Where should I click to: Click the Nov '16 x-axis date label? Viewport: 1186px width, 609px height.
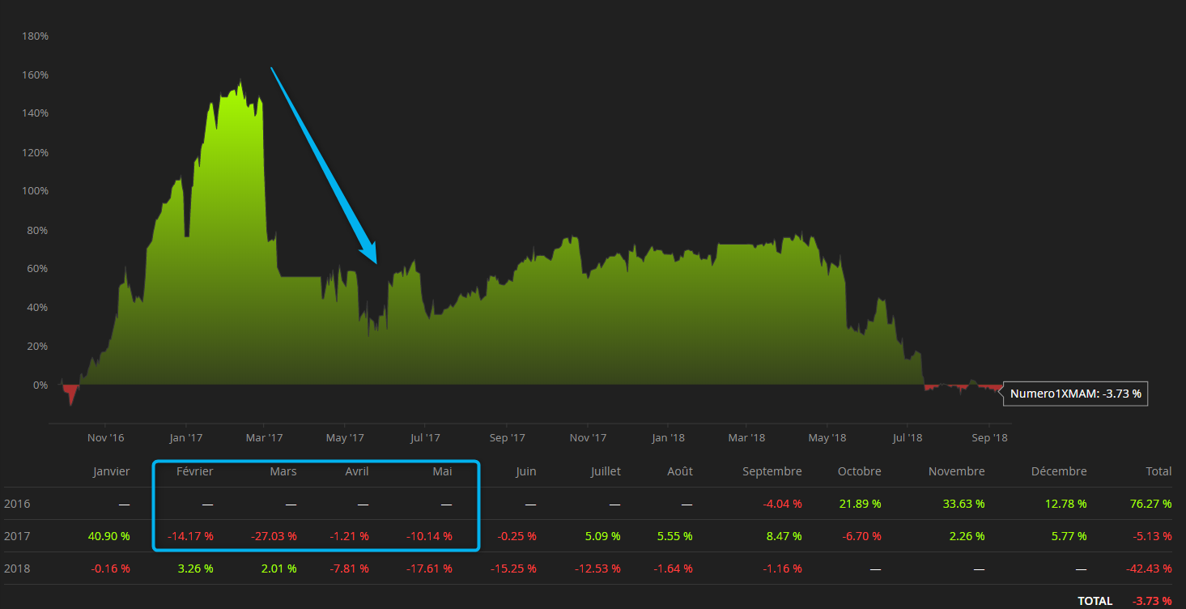(105, 438)
